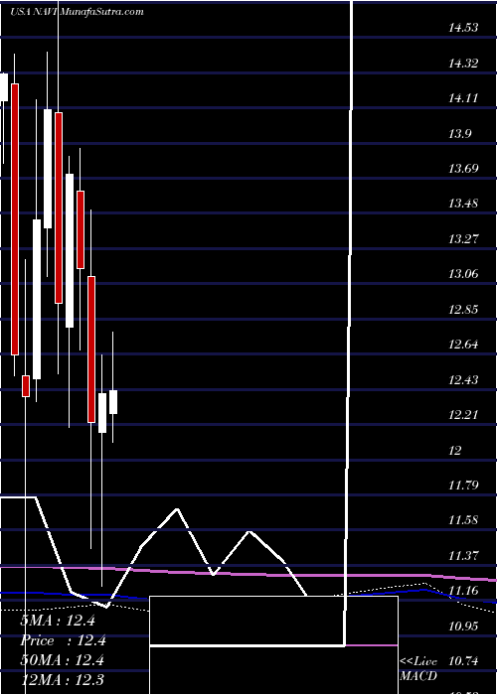Click the 13.27 price label
The image size is (497, 695).
[x=463, y=239]
